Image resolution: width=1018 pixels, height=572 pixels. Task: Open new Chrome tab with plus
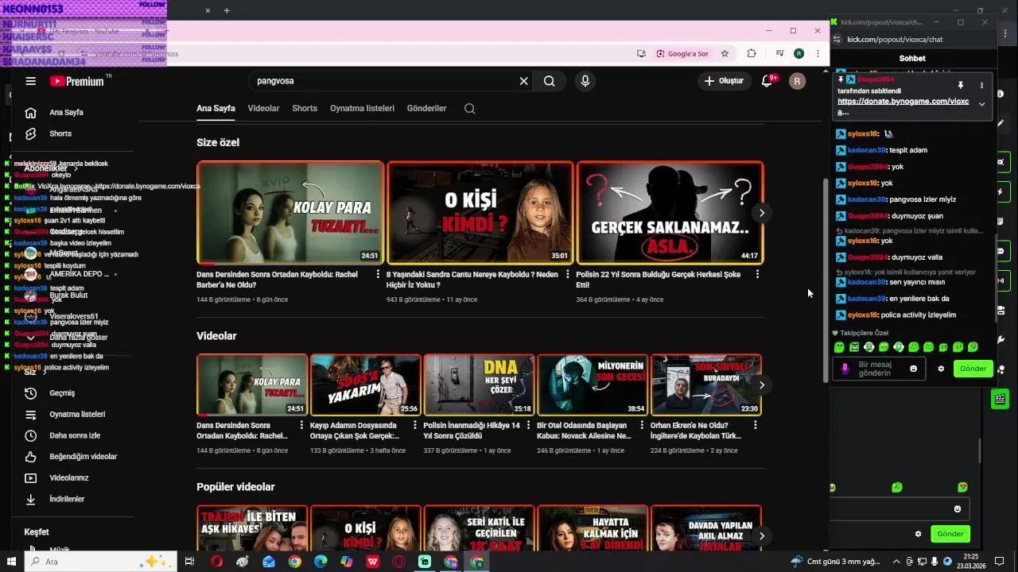pos(227,10)
